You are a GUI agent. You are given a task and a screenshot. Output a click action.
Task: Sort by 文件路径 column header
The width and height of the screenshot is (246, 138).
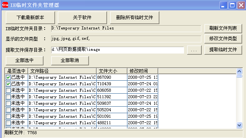coord(62,71)
